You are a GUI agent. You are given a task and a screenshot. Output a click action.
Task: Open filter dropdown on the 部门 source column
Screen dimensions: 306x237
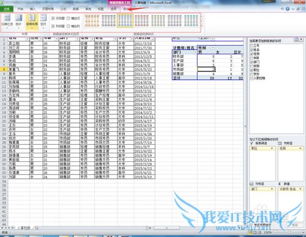point(77,38)
